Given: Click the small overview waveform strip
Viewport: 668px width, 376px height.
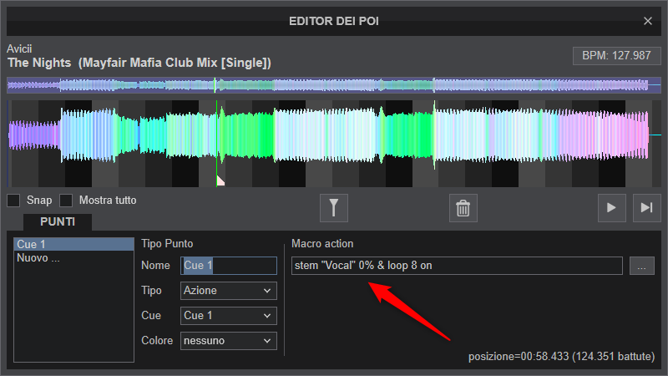Looking at the screenshot, I should [334, 85].
